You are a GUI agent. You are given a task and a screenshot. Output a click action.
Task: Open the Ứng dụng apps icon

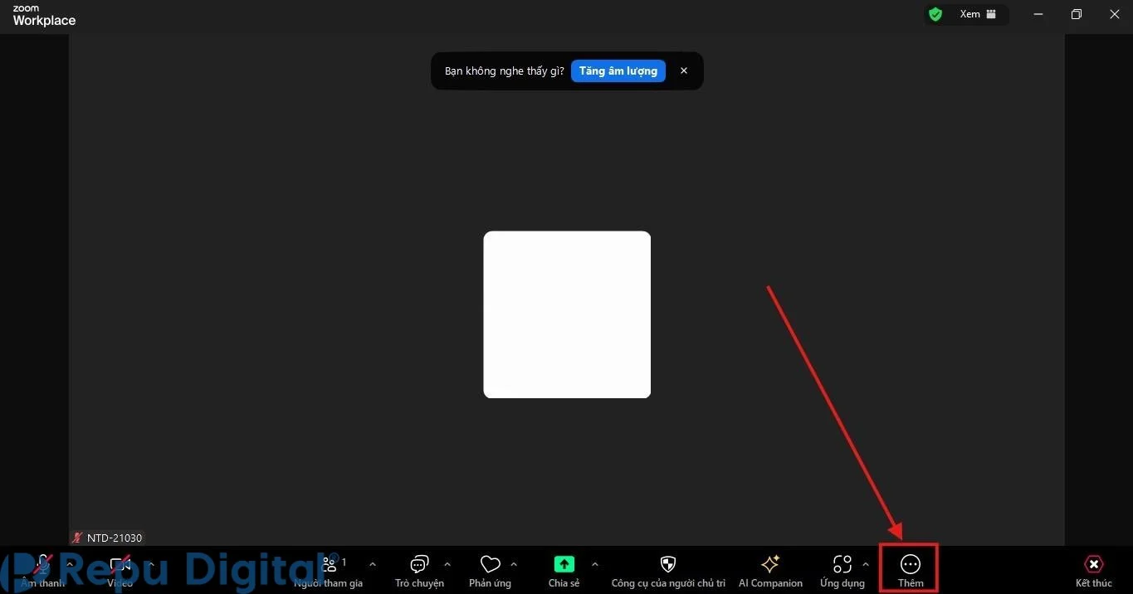[x=842, y=570]
